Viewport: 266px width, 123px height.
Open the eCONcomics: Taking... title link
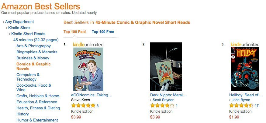click(x=92, y=95)
